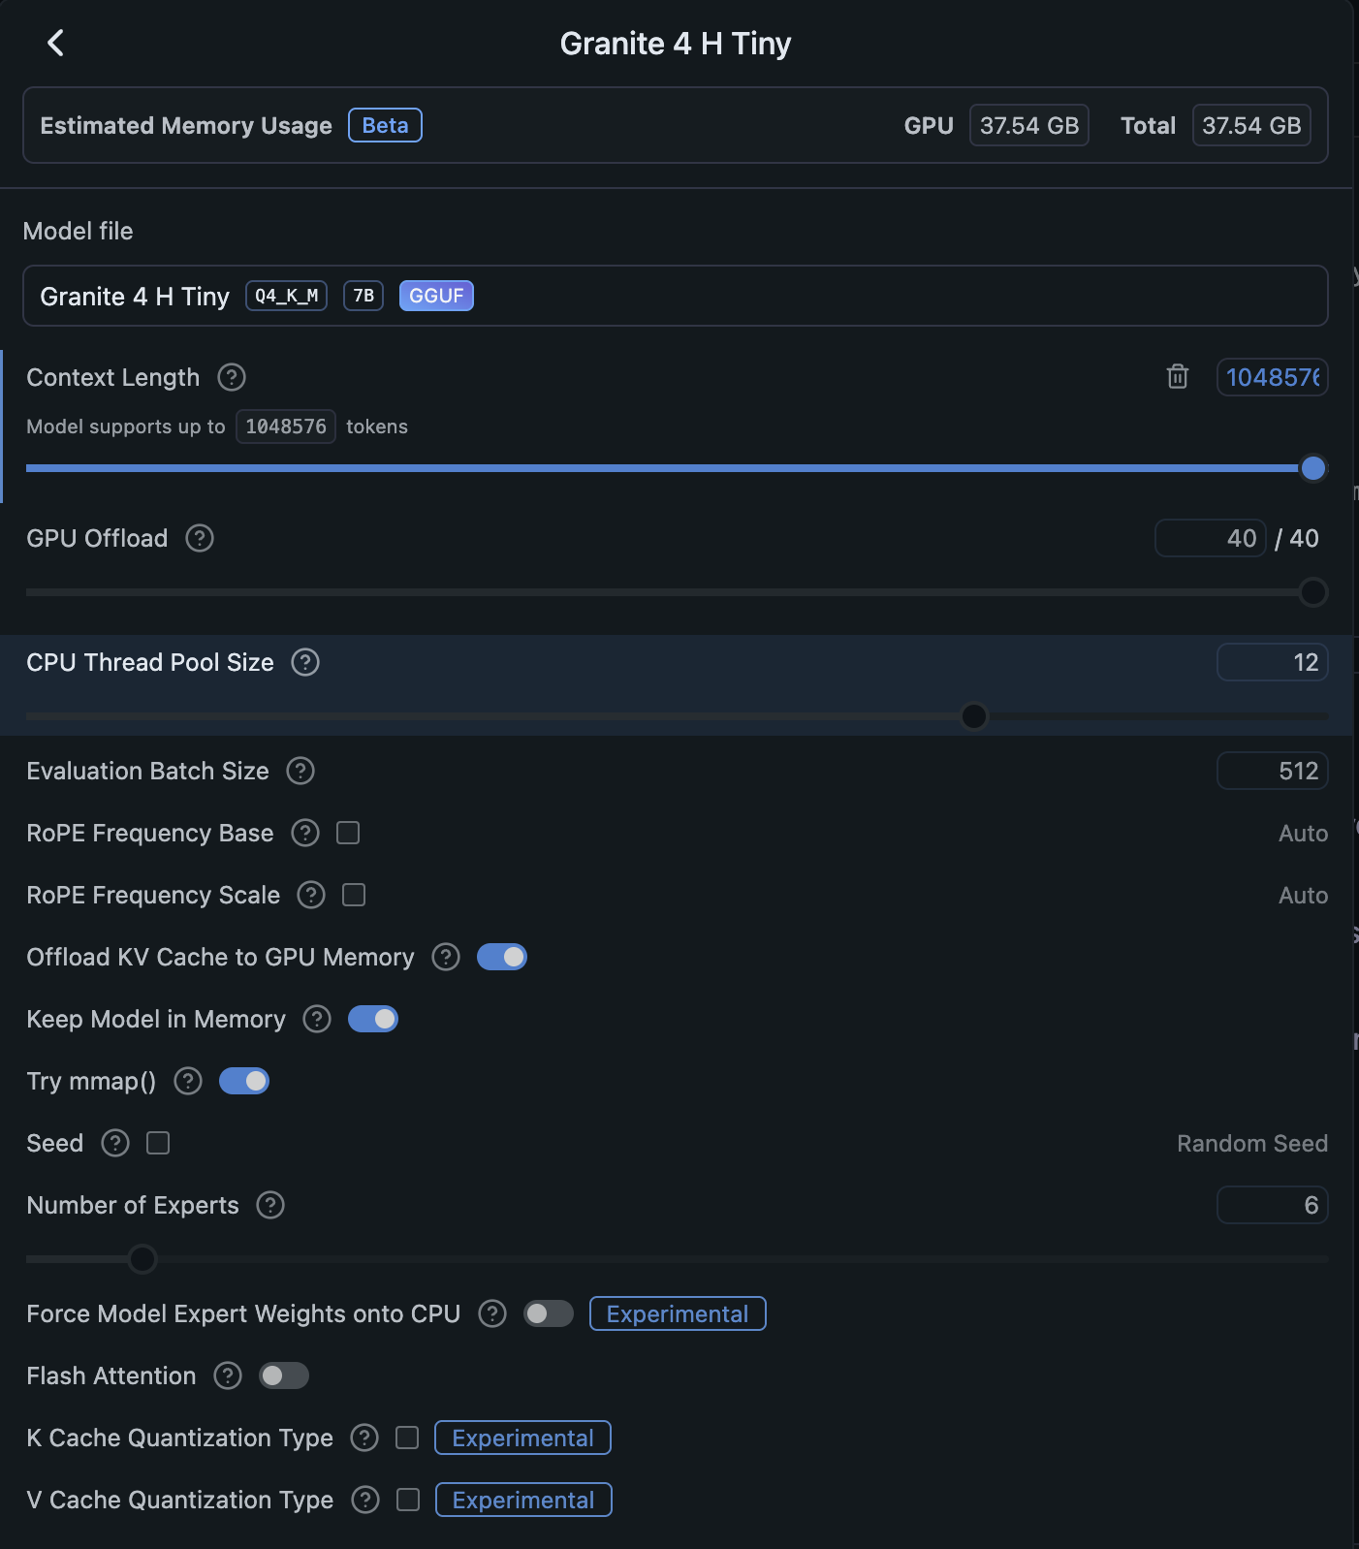Viewport: 1359px width, 1549px height.
Task: Open help icon for Force Model Expert Weights
Action: point(492,1313)
